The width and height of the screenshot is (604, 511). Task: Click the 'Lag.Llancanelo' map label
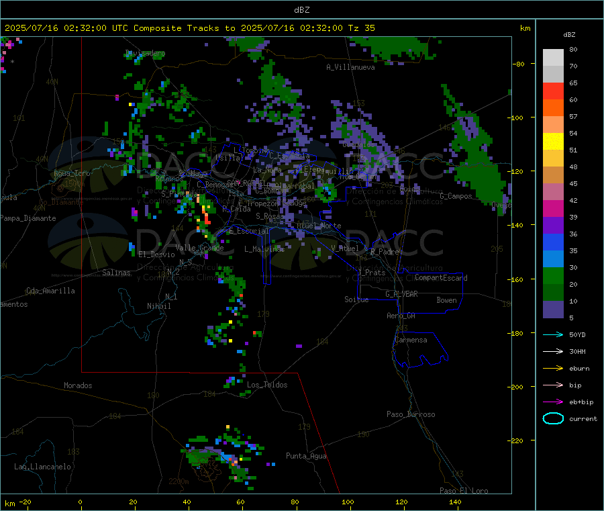(x=43, y=467)
